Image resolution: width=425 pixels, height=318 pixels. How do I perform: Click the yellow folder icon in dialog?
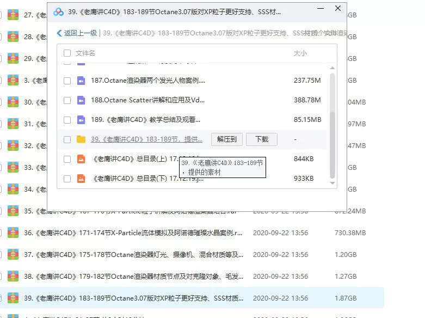[x=81, y=139]
